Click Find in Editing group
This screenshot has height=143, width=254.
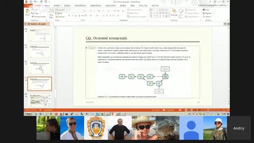click(206, 10)
